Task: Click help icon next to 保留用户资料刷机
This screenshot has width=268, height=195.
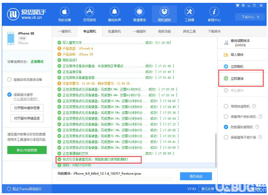Action: click(260, 117)
